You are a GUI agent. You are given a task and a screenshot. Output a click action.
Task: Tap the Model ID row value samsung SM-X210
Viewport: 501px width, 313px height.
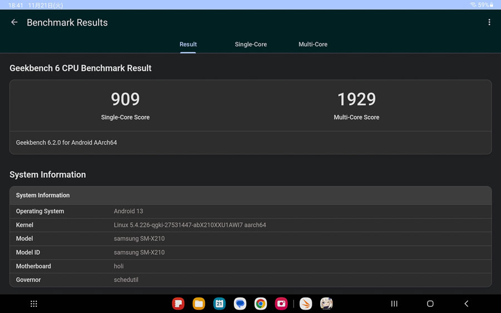click(139, 252)
